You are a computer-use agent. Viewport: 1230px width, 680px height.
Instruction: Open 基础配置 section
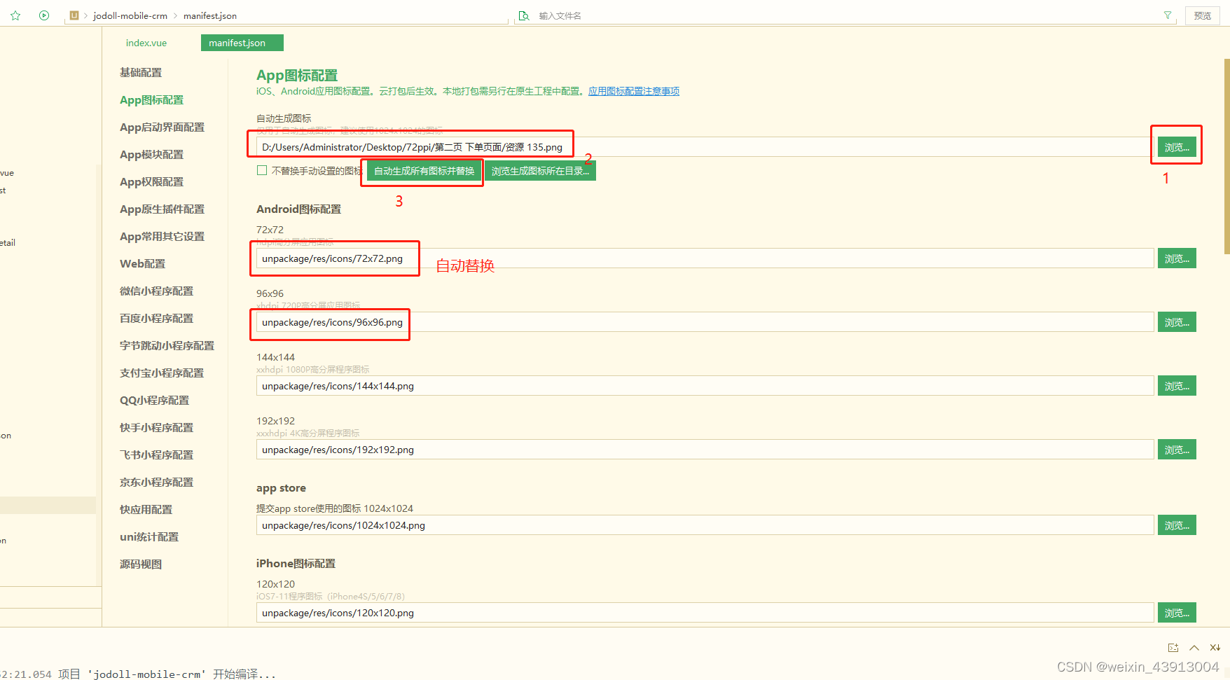[141, 72]
